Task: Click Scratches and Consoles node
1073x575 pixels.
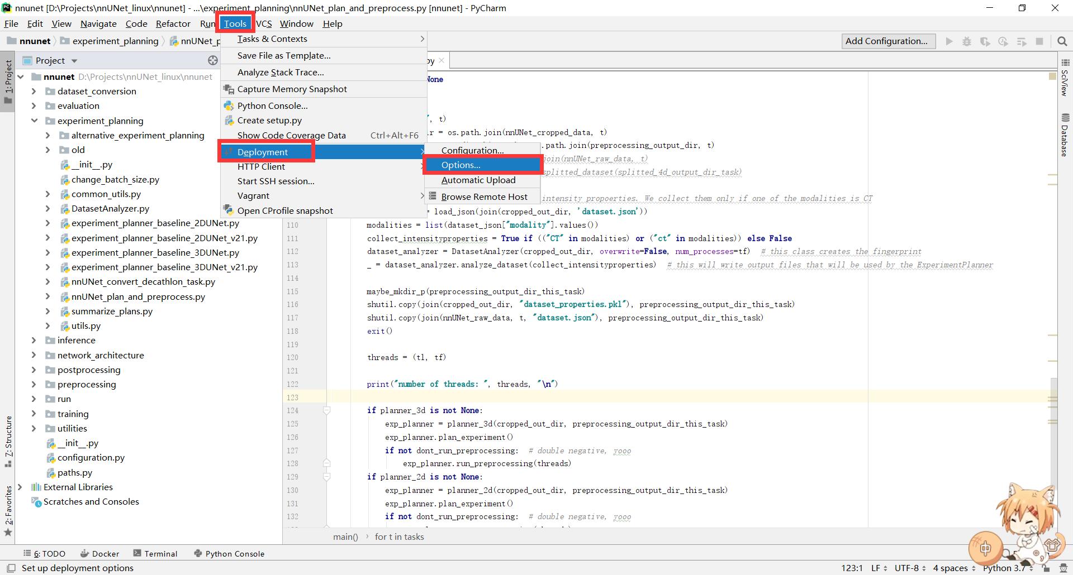Action: coord(91,502)
